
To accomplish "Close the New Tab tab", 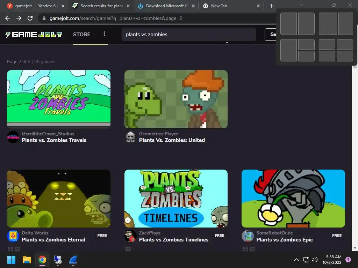I will 258,6.
